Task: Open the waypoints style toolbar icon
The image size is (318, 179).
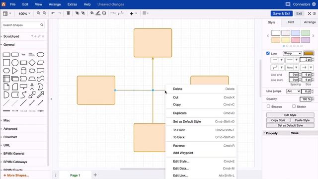Action: point(121,13)
